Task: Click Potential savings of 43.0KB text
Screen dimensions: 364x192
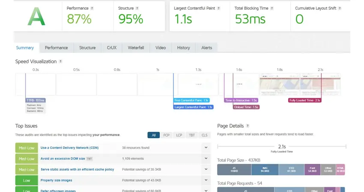Action: tap(141, 180)
